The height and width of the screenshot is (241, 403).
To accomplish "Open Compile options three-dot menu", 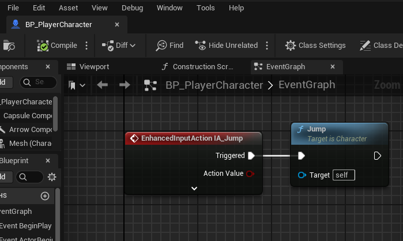I will (87, 46).
